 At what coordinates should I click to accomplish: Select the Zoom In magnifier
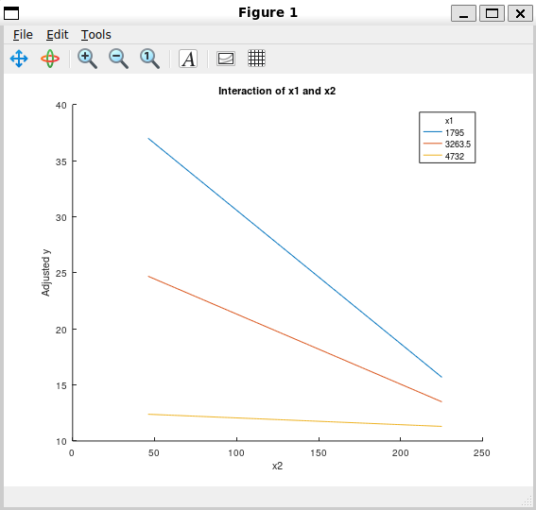[x=87, y=59]
